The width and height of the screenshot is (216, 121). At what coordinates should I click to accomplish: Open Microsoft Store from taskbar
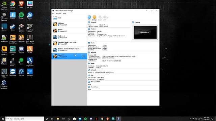[x=74, y=119]
